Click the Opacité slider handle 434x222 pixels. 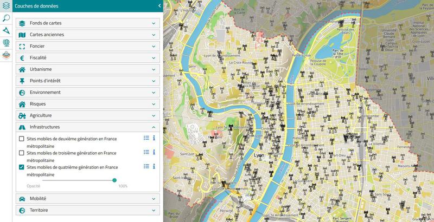pos(114,180)
